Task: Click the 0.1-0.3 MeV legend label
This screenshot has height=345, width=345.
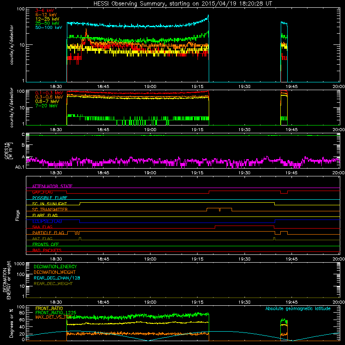Action: pyautogui.click(x=49, y=93)
